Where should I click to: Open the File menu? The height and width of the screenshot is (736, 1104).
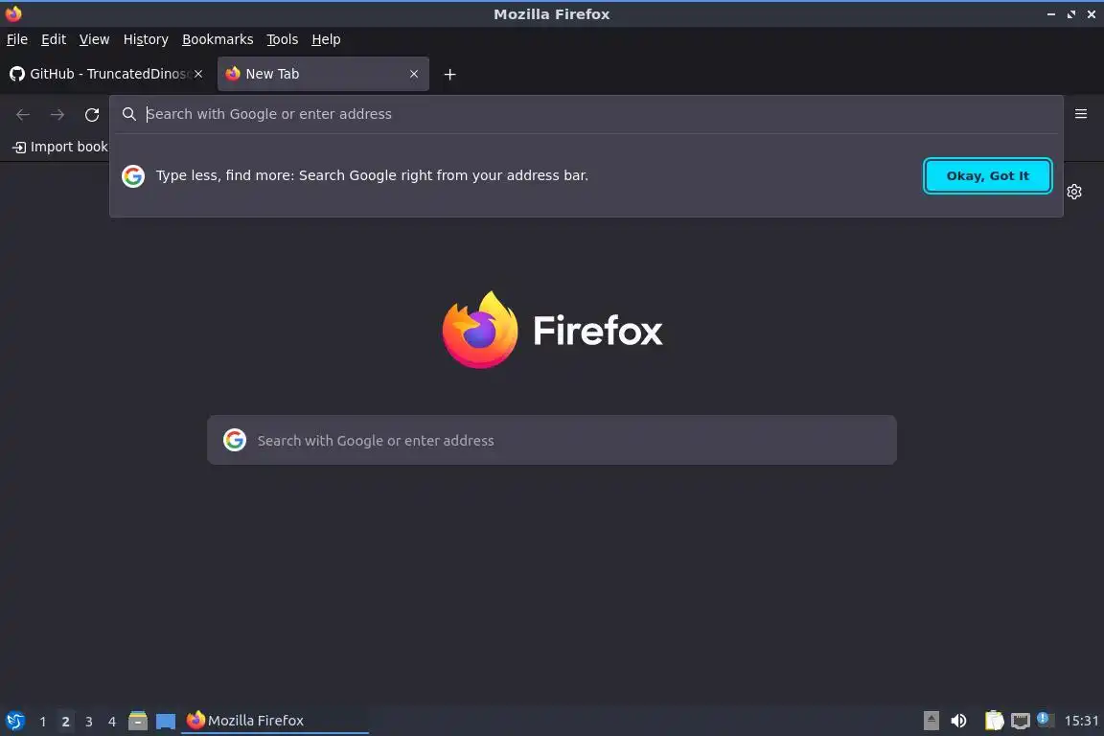(17, 39)
